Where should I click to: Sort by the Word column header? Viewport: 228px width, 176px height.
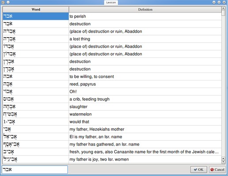(x=36, y=9)
